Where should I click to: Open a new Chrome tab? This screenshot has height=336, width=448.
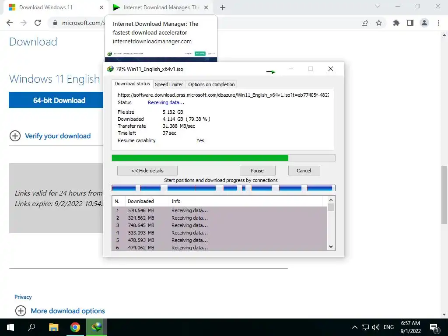tap(223, 8)
